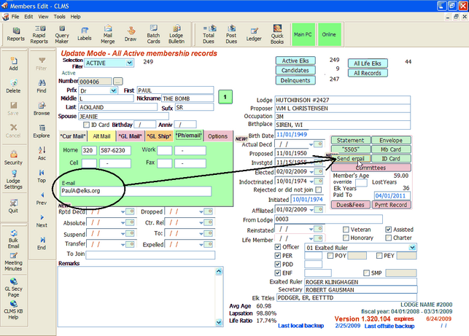Click the Batch Cards icon
469x336 pixels.
(x=153, y=34)
